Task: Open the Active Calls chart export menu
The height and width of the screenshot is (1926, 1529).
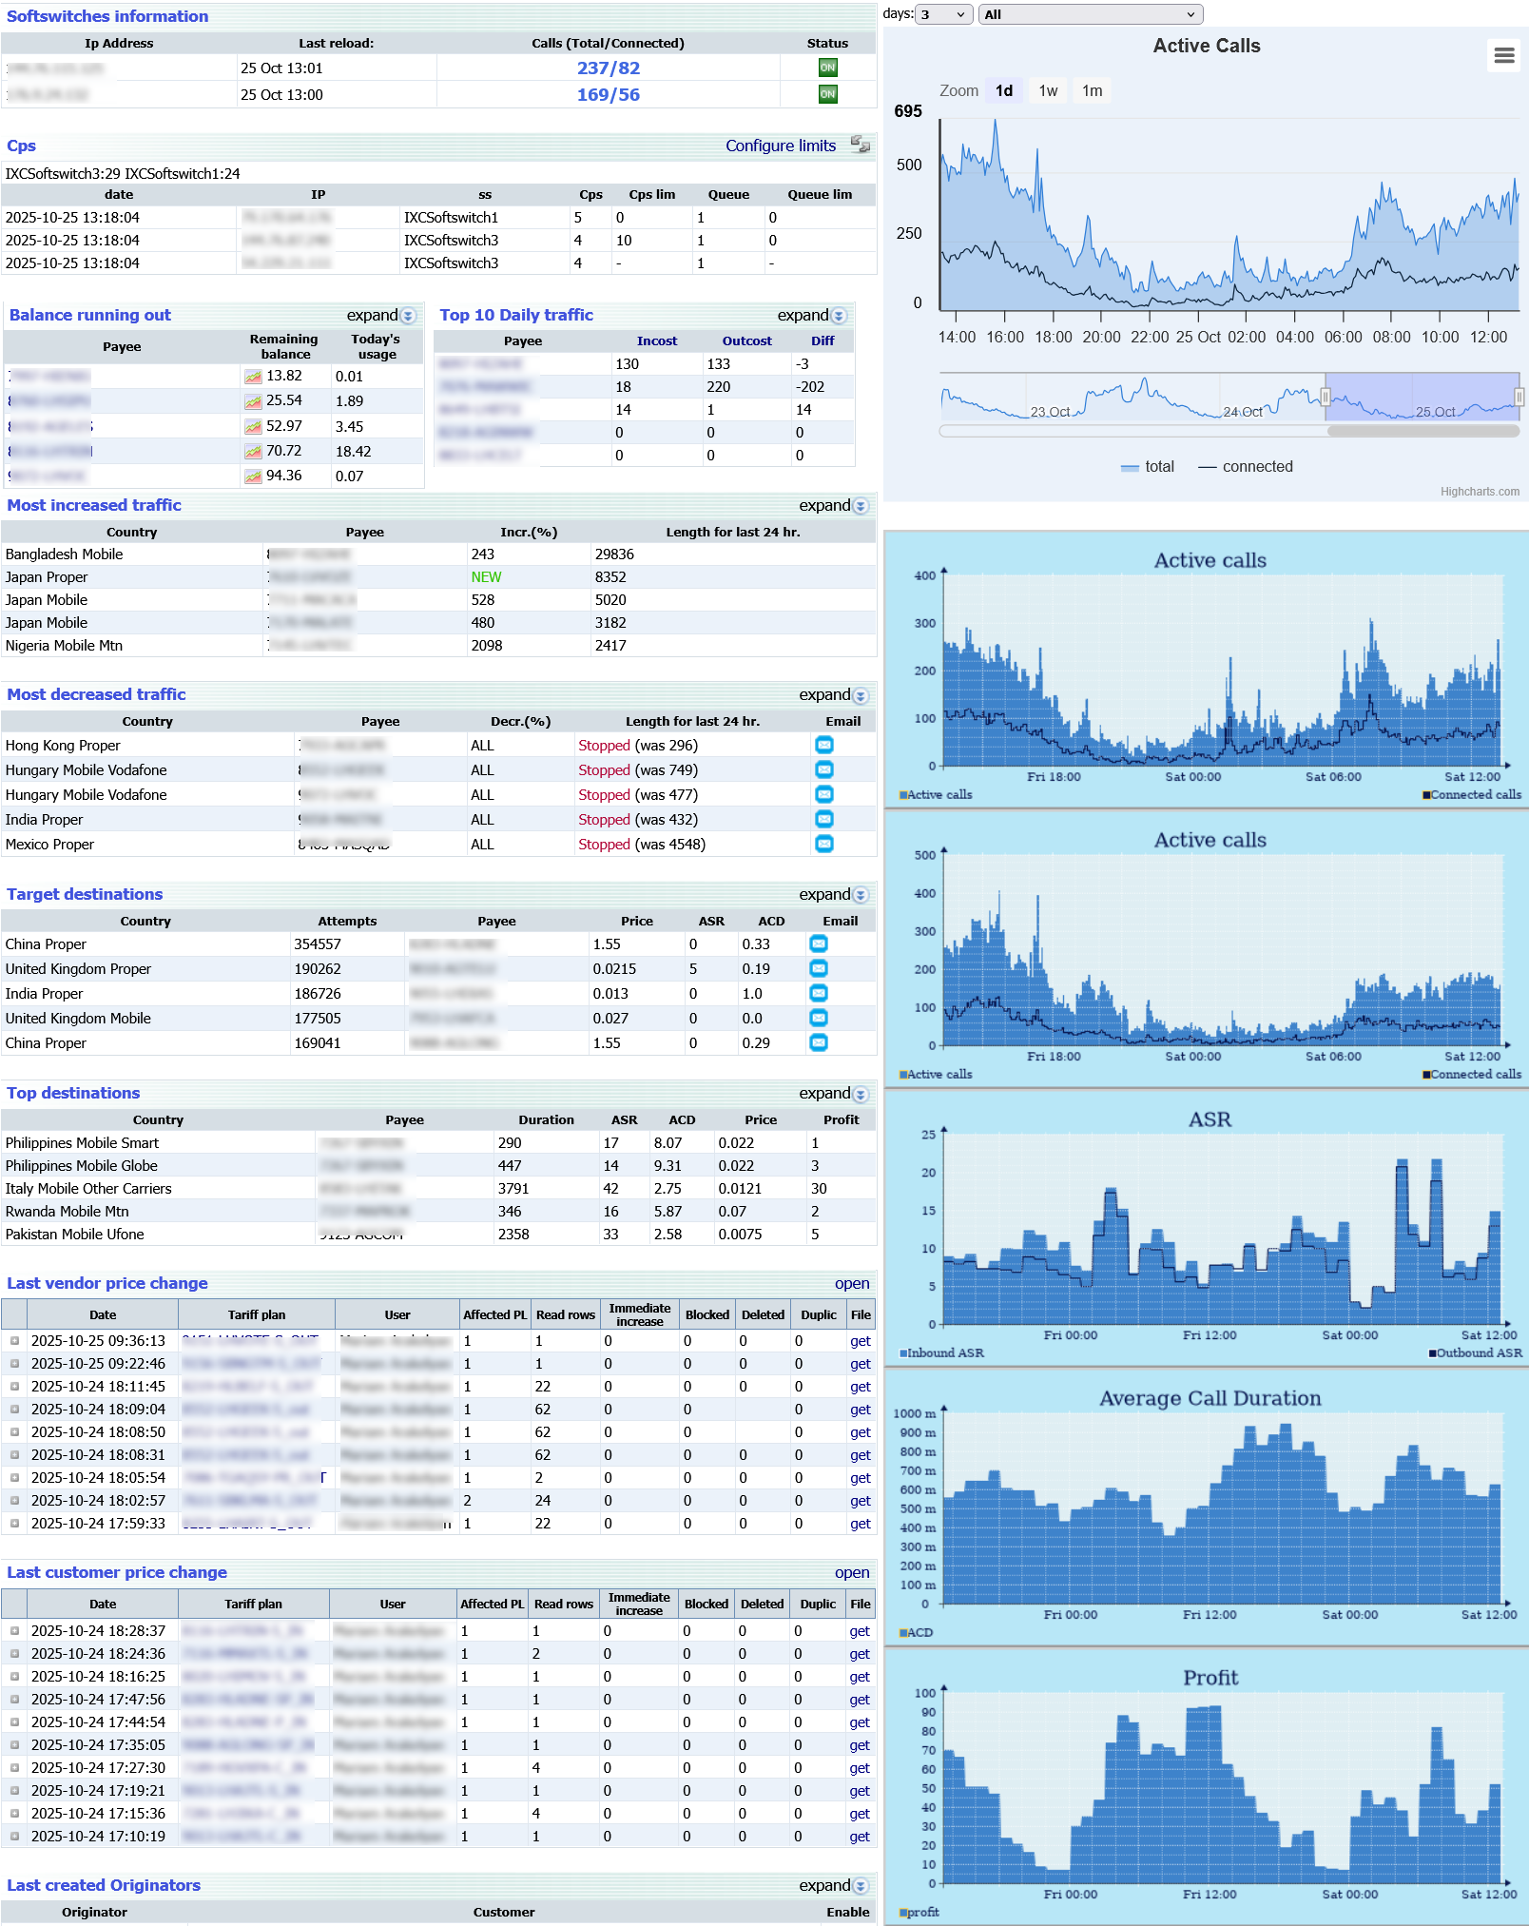Action: tap(1503, 56)
